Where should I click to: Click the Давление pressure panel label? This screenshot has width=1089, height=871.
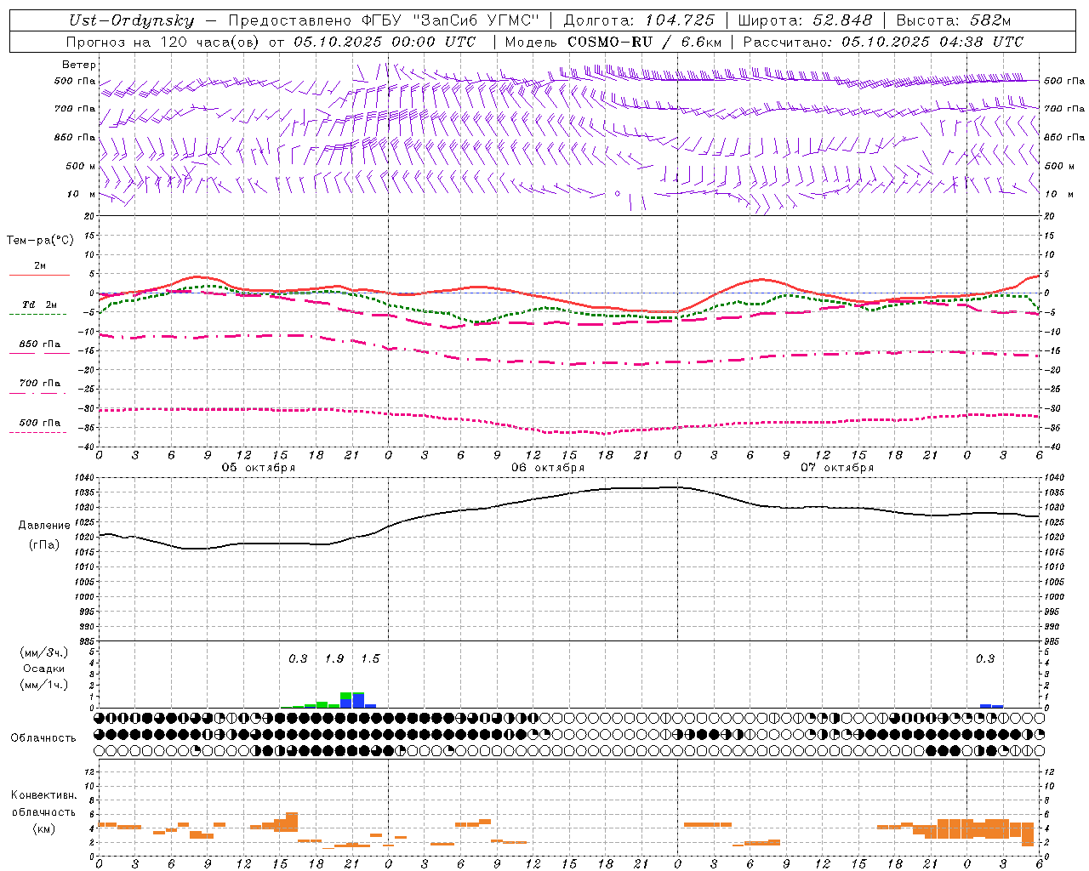(44, 525)
